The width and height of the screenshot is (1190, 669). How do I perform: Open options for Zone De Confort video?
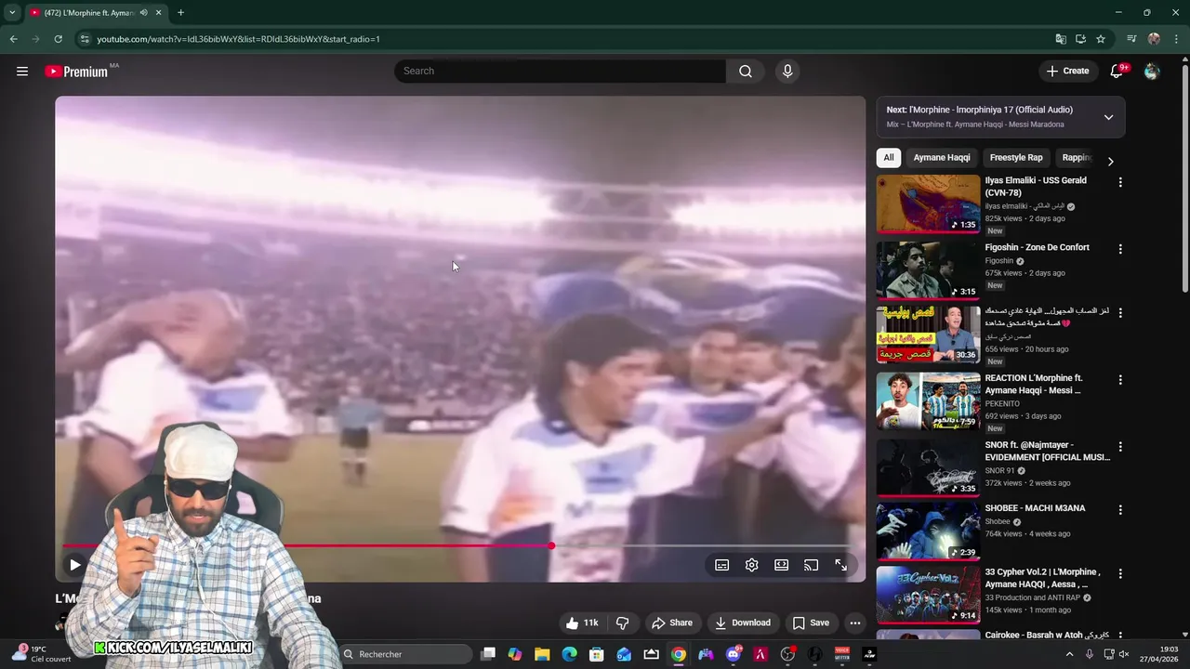(x=1120, y=249)
